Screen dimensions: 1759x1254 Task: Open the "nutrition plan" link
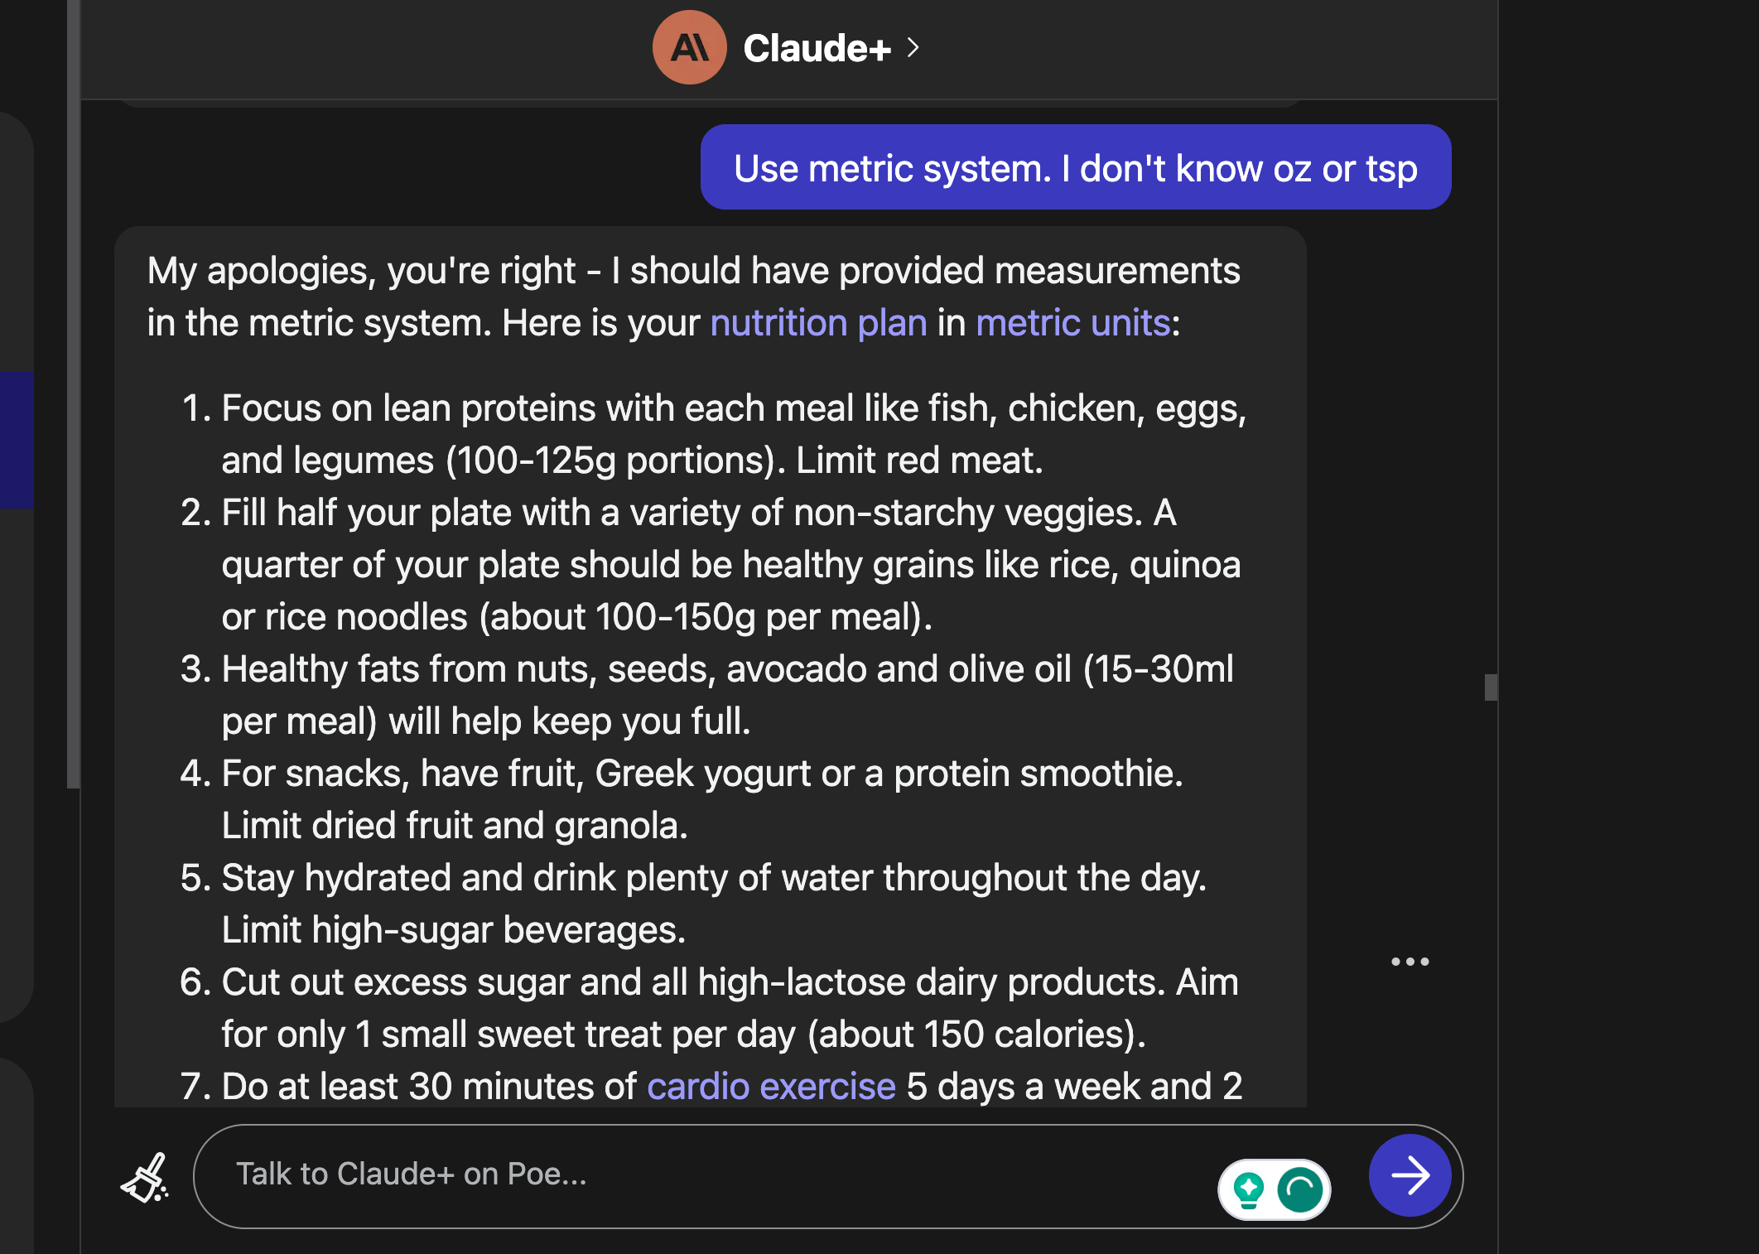818,323
